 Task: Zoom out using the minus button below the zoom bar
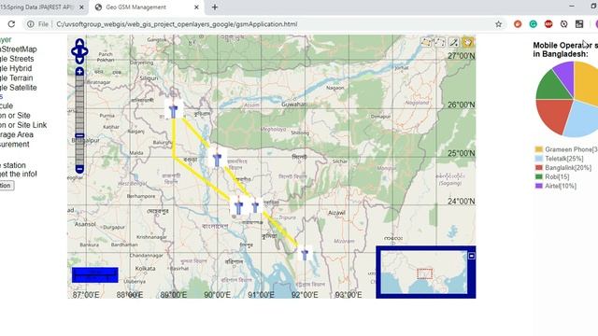(79, 169)
